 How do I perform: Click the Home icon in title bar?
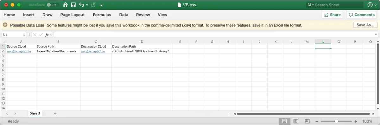tap(65, 5)
